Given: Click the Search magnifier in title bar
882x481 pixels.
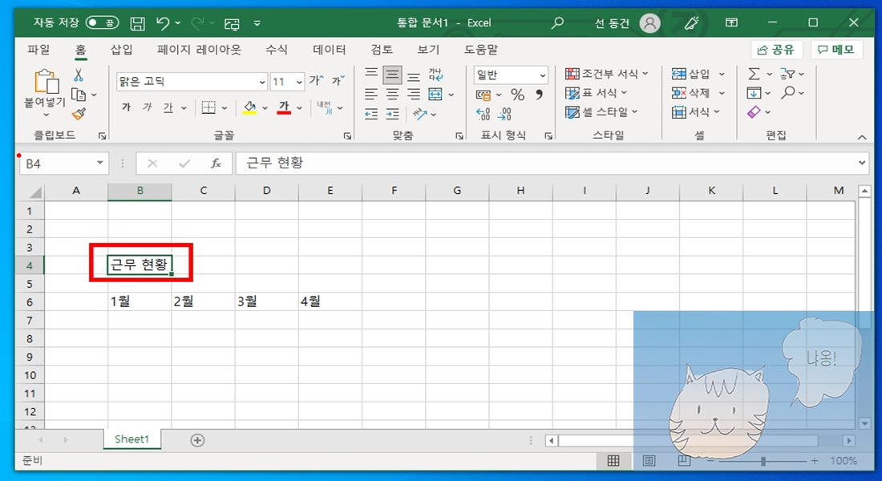Looking at the screenshot, I should [557, 23].
